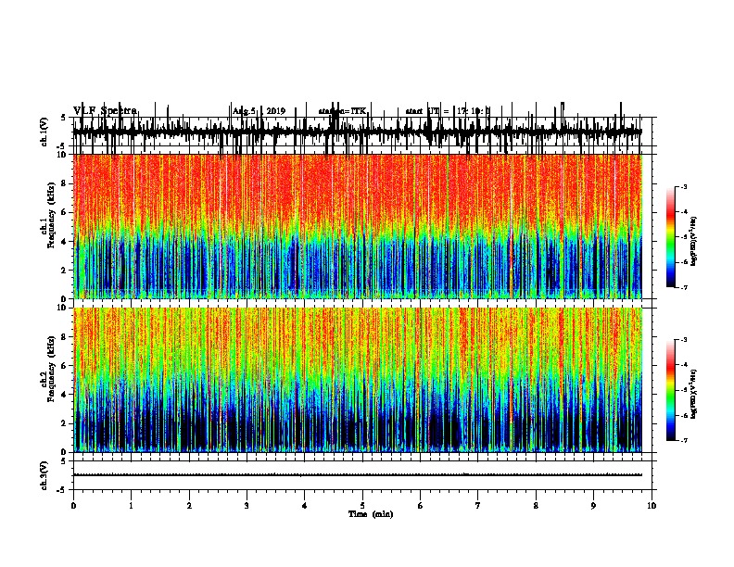Click the 'ch.3(V)' waveform axis label
The width and height of the screenshot is (734, 567).
44,475
